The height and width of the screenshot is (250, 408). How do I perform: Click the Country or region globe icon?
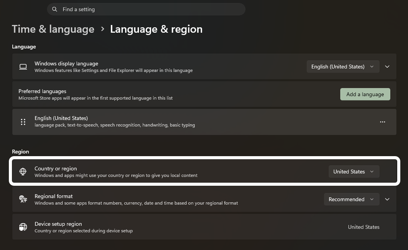pos(23,172)
